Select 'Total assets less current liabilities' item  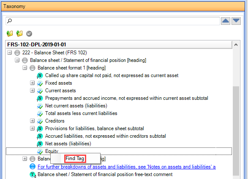[81, 113]
